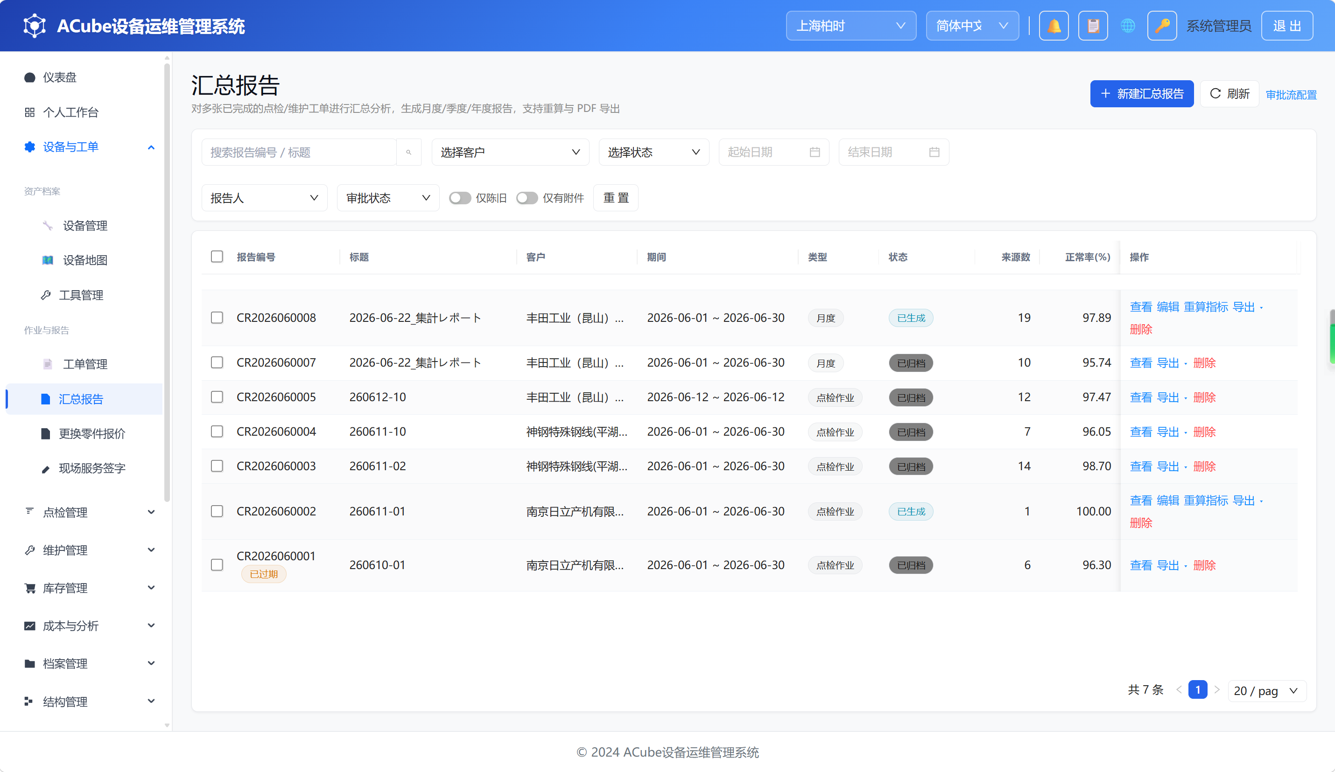The height and width of the screenshot is (772, 1335).
Task: Open 工单管理 in the sidebar
Action: coord(85,364)
